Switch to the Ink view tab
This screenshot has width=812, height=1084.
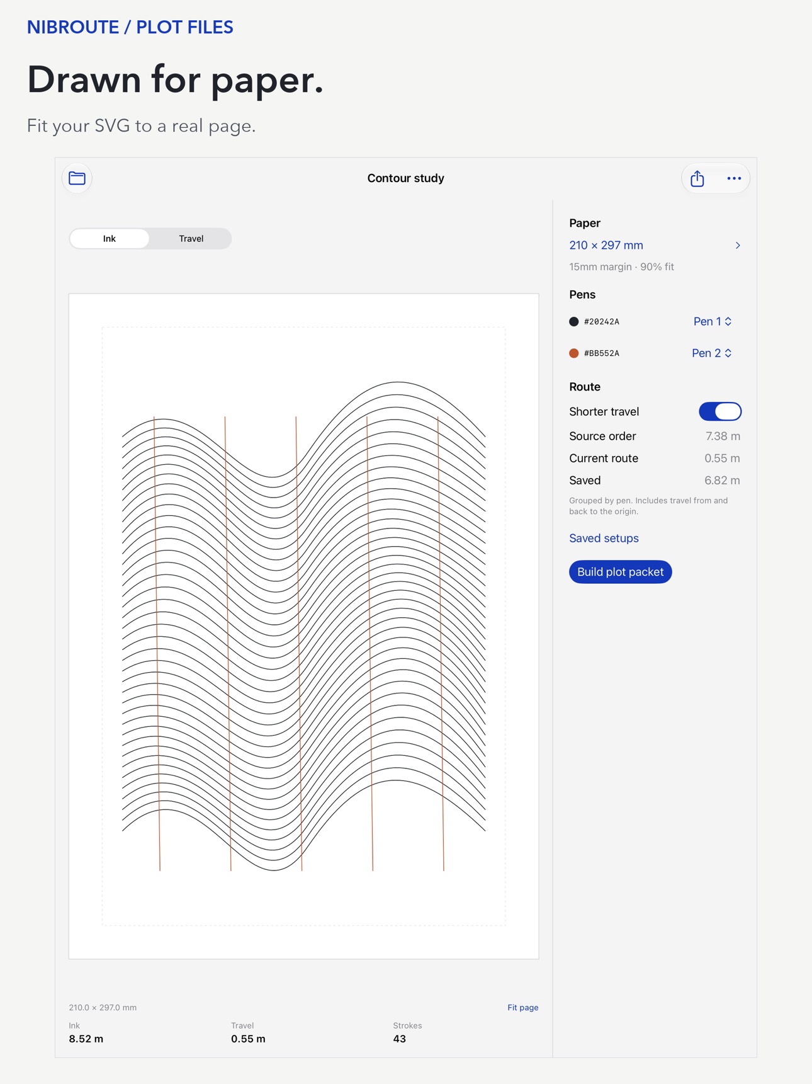[x=110, y=239]
